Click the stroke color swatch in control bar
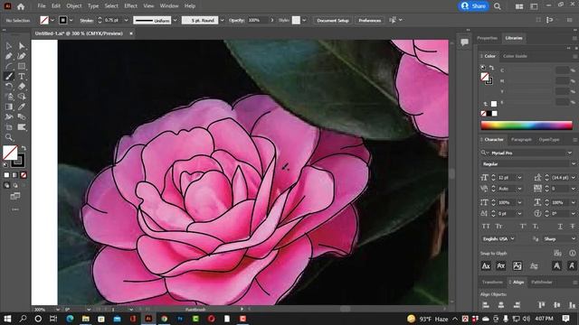579x325 pixels. (x=63, y=20)
